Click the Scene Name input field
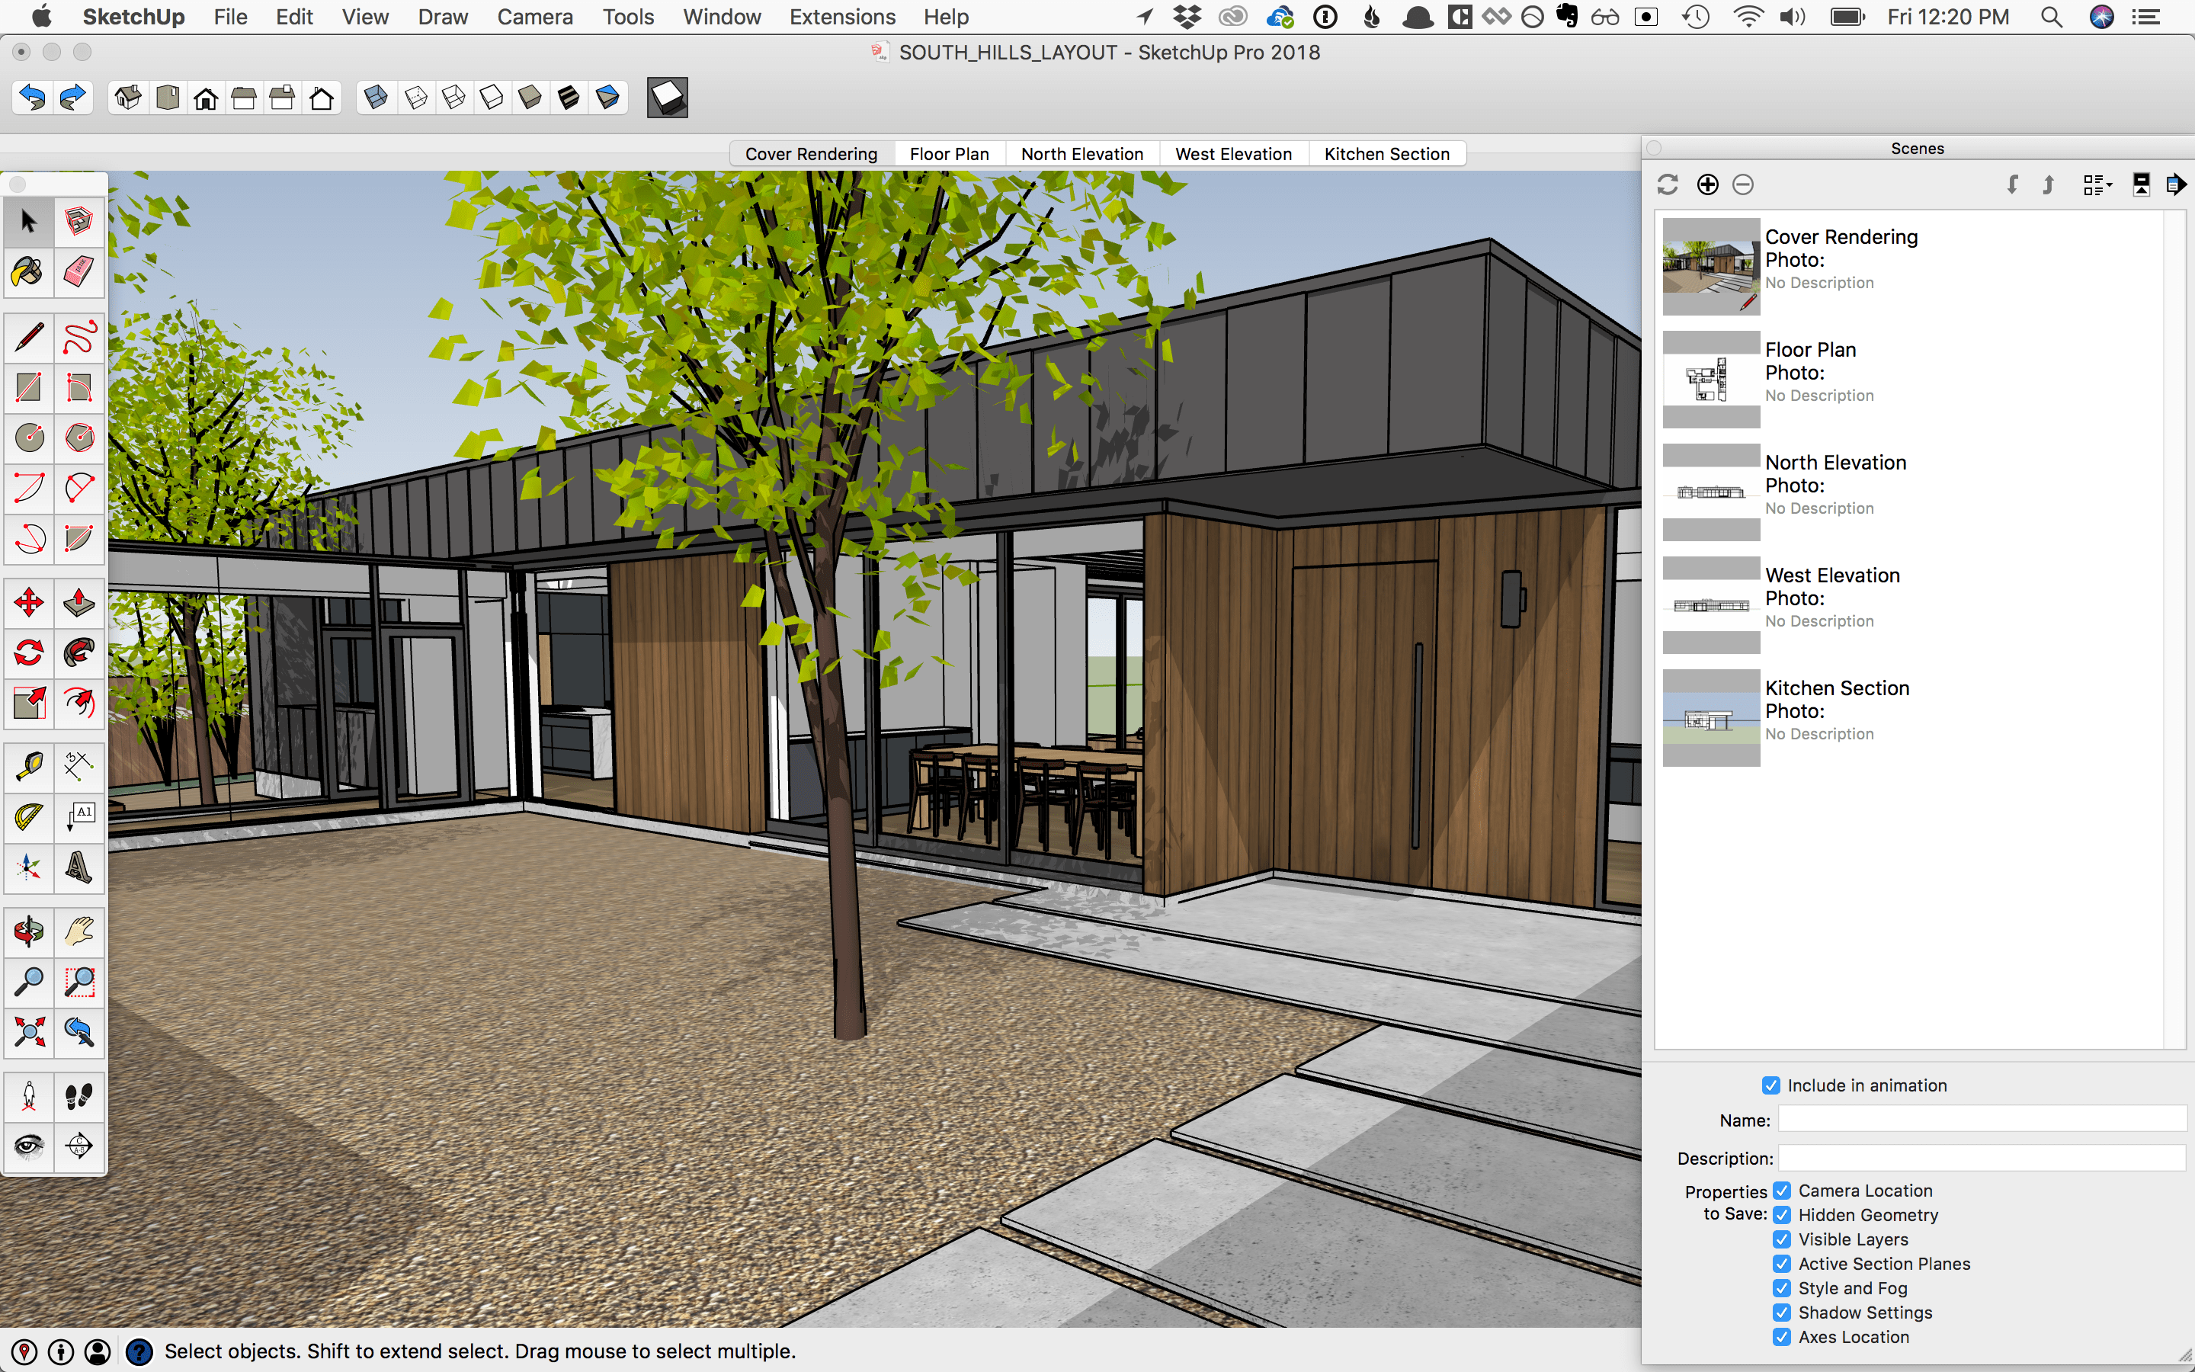This screenshot has height=1372, width=2195. 1983,1119
